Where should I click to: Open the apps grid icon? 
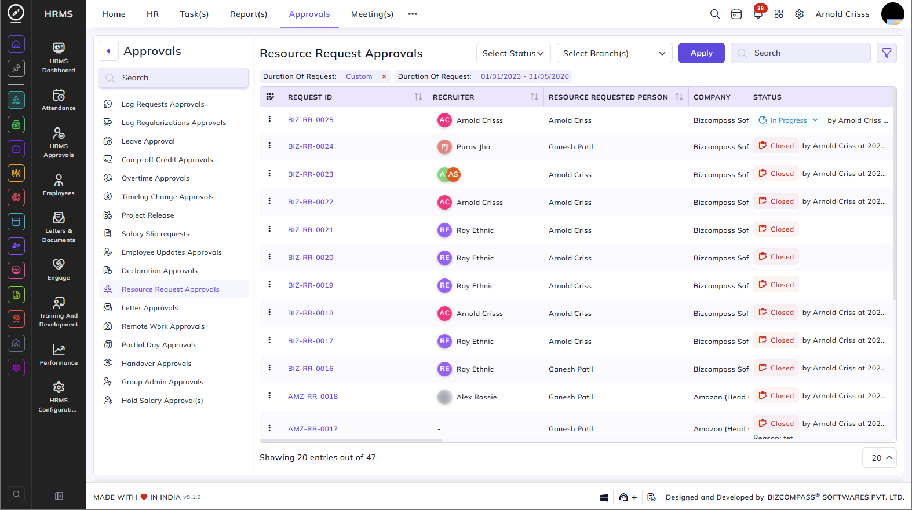(x=779, y=14)
